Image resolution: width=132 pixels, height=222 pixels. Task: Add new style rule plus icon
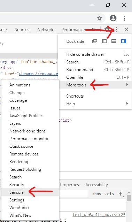pyautogui.click(x=121, y=194)
